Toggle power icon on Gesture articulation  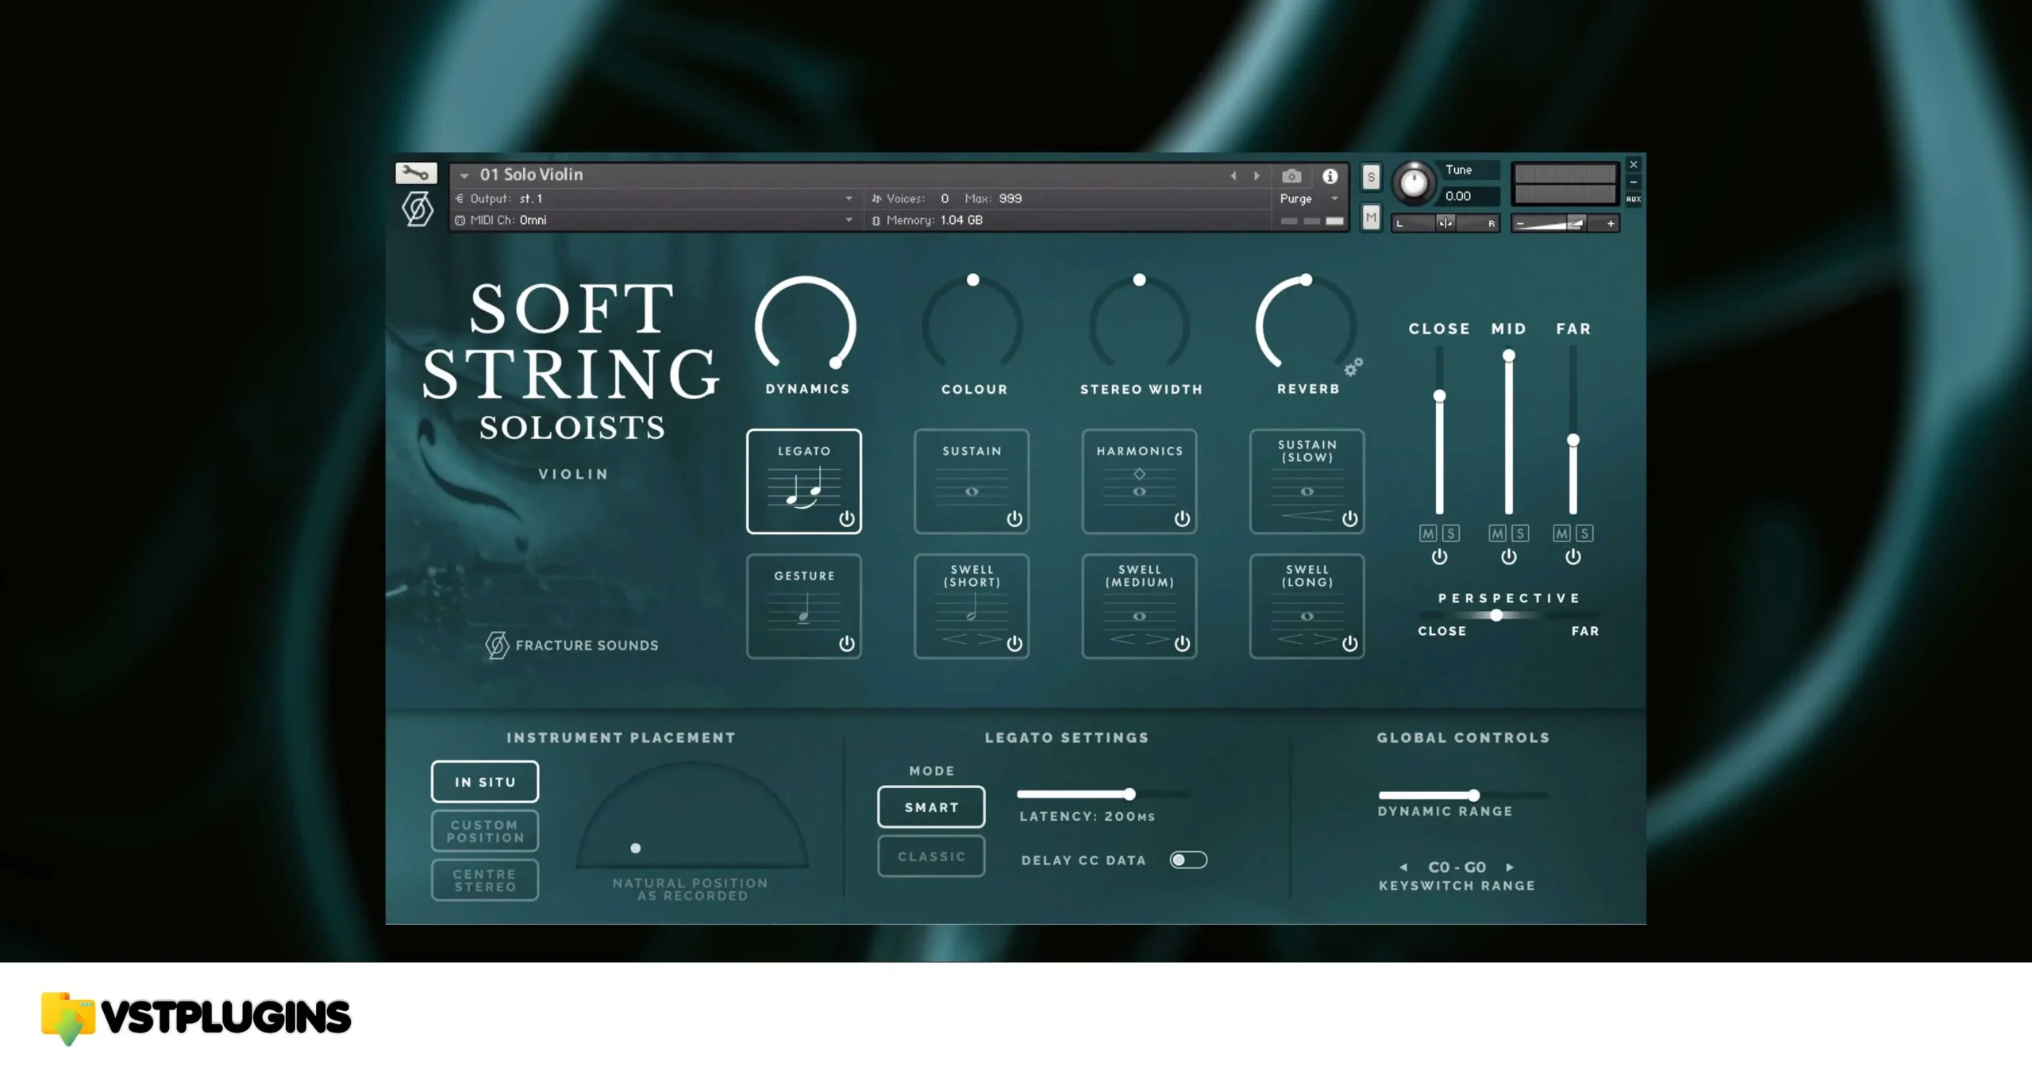coord(847,644)
